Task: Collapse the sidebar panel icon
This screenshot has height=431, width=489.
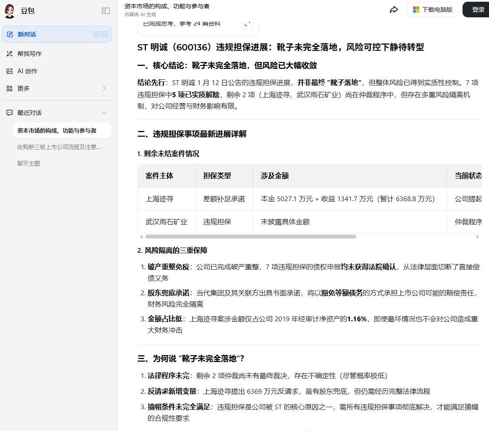Action: coord(106,11)
